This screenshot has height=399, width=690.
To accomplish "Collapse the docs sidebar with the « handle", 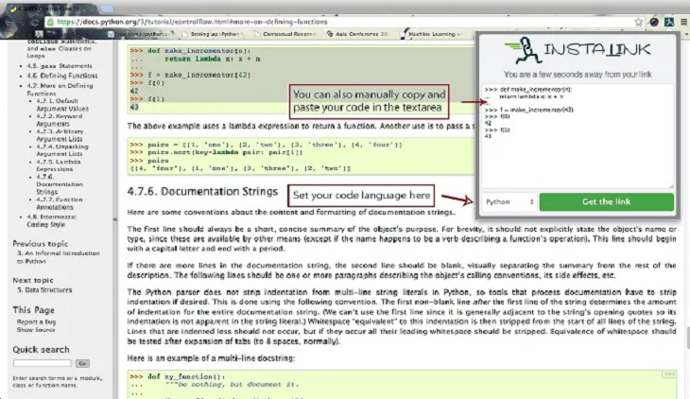I will click(115, 218).
